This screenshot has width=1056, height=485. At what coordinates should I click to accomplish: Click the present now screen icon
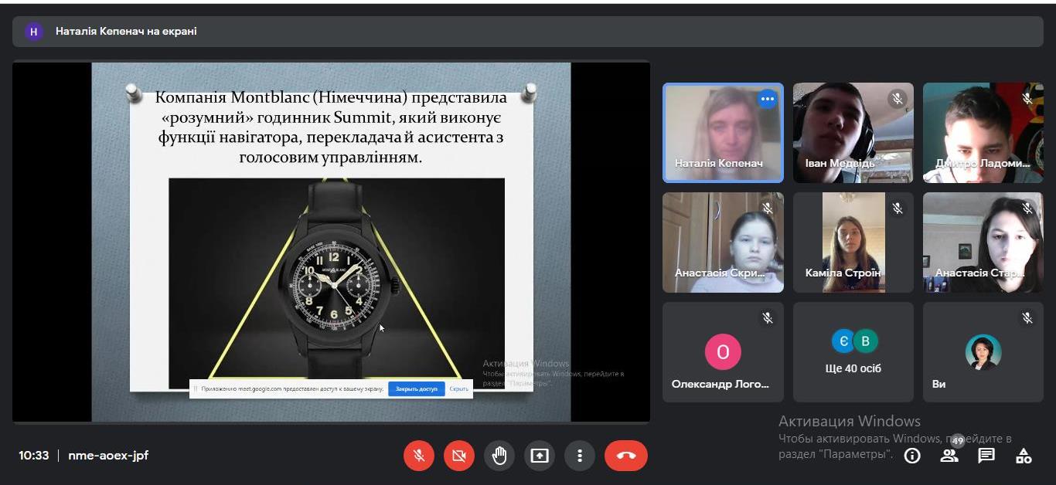point(540,456)
